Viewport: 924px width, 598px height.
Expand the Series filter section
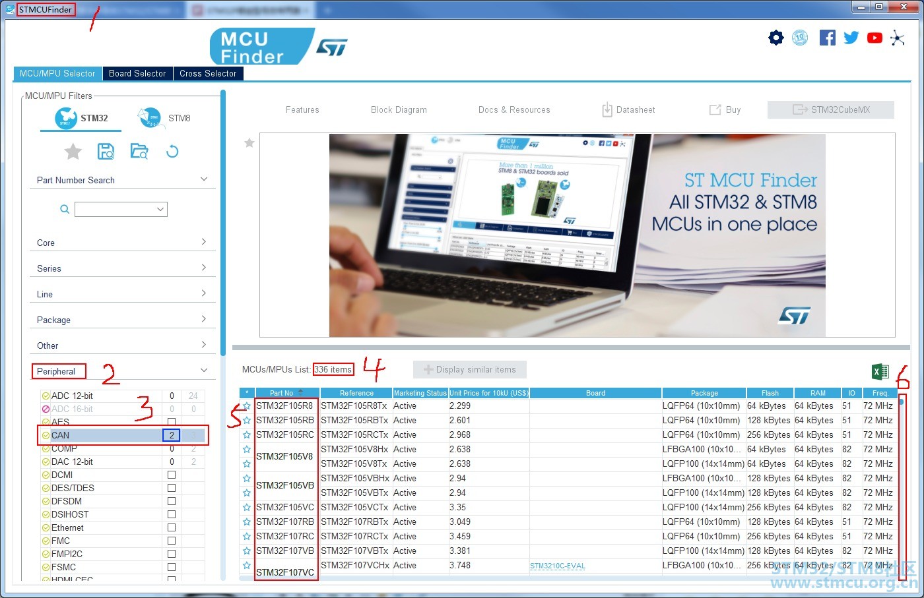204,268
